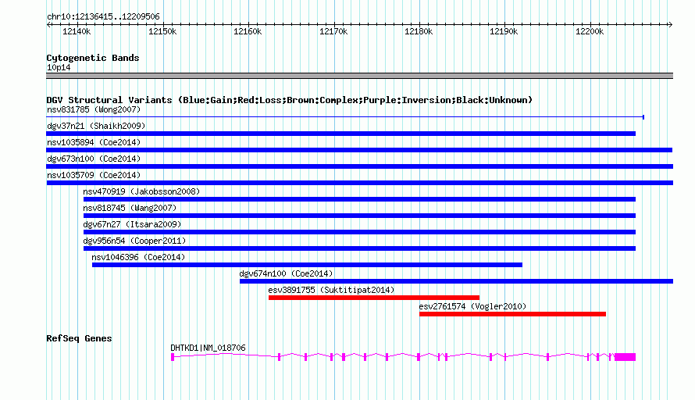
Task: Select variant label dgv67n27 (Itsara2009)
Action: (x=132, y=224)
